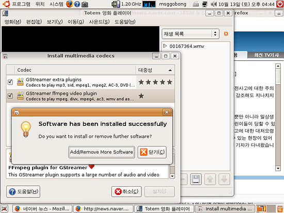The width and height of the screenshot is (284, 213).
Task: Click Firefox page scrollbar down arrow
Action: (278, 168)
